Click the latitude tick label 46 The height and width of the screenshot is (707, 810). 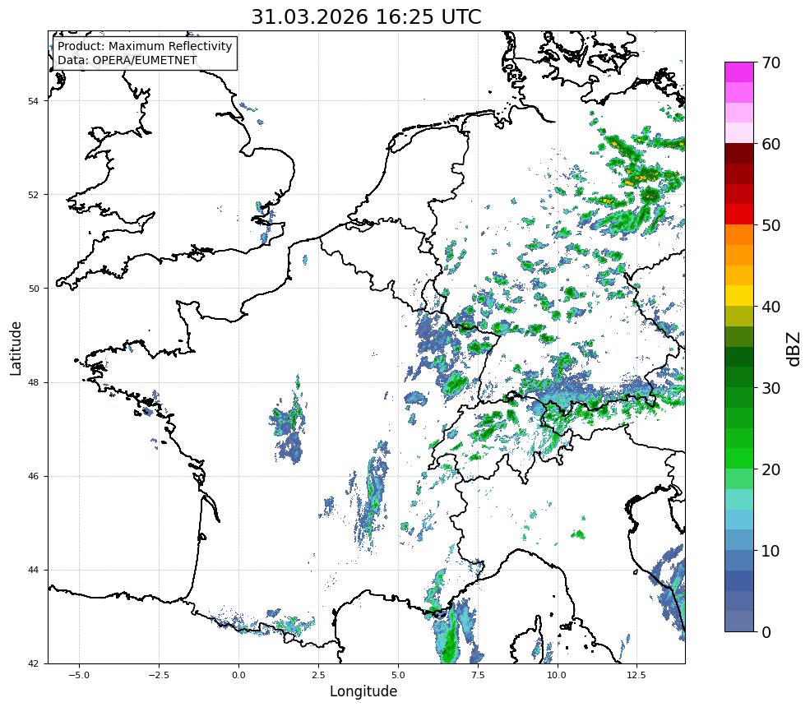click(x=33, y=476)
